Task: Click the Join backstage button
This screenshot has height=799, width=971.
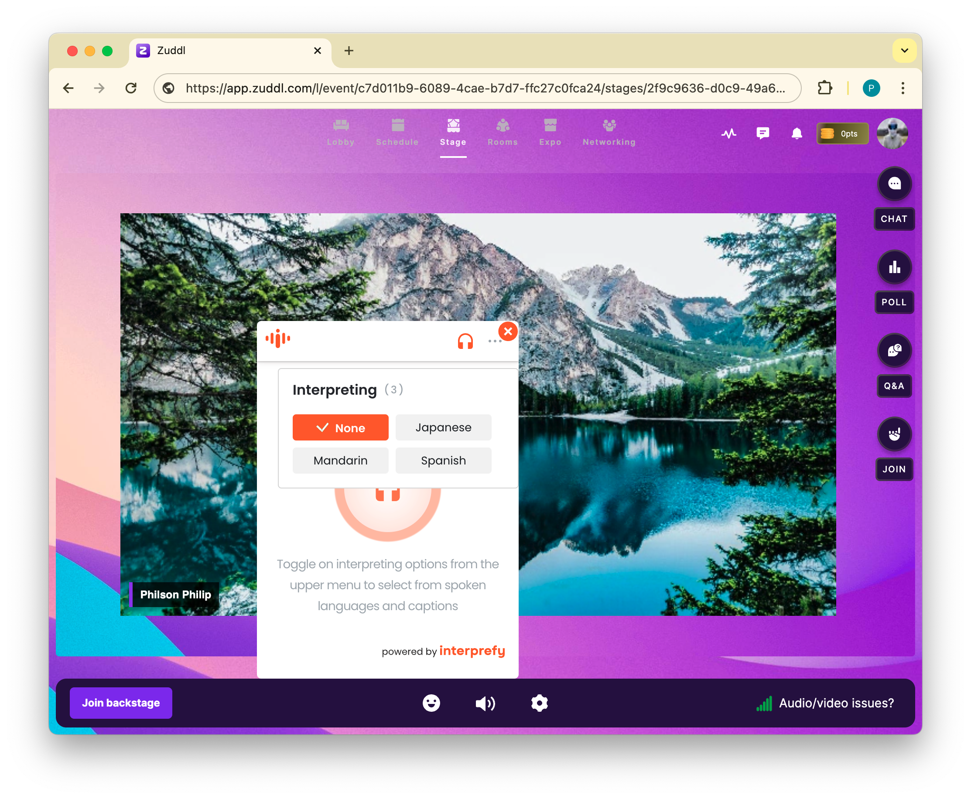Action: (x=121, y=703)
